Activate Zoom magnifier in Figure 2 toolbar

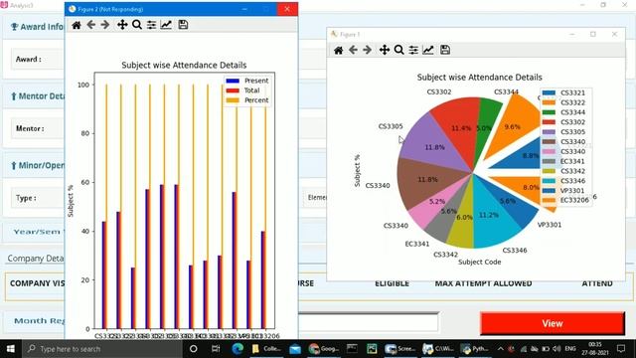137,25
